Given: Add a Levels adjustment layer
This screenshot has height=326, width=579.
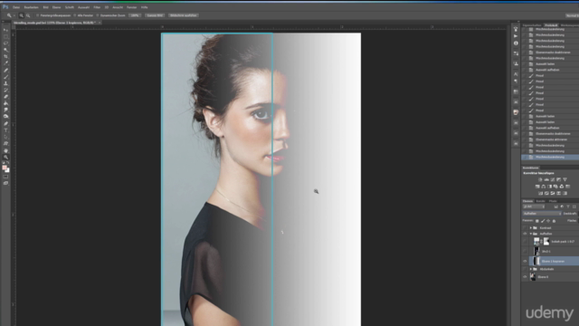Looking at the screenshot, I should 546,179.
